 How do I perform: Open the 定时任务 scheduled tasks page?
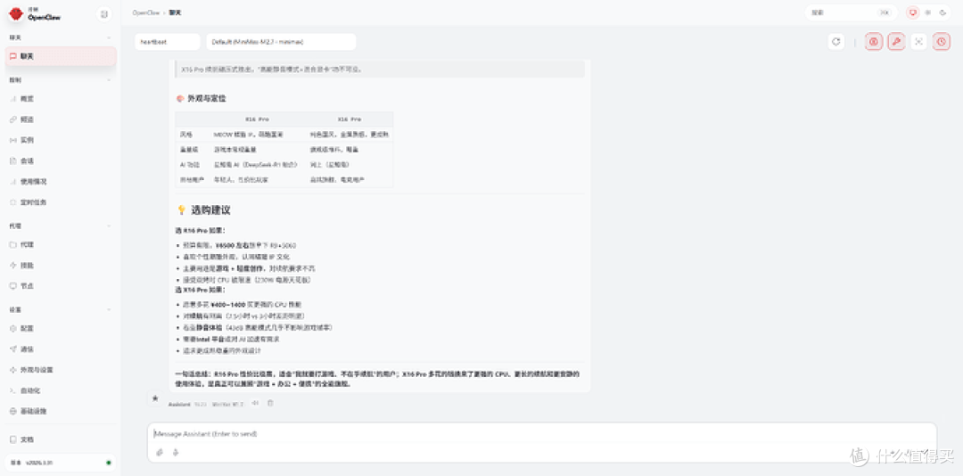(61, 202)
